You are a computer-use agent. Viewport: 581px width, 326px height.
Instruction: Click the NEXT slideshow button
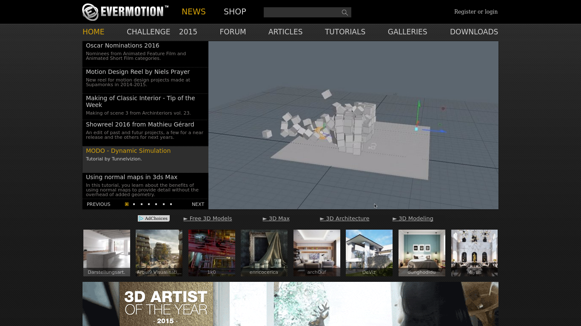(x=198, y=204)
